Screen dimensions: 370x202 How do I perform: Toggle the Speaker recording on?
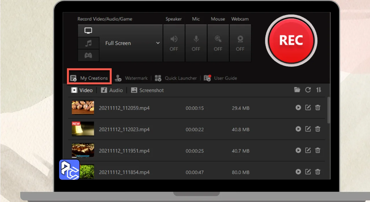174,43
